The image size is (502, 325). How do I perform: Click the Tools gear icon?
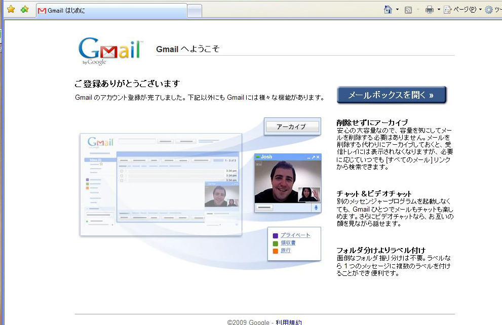[488, 10]
